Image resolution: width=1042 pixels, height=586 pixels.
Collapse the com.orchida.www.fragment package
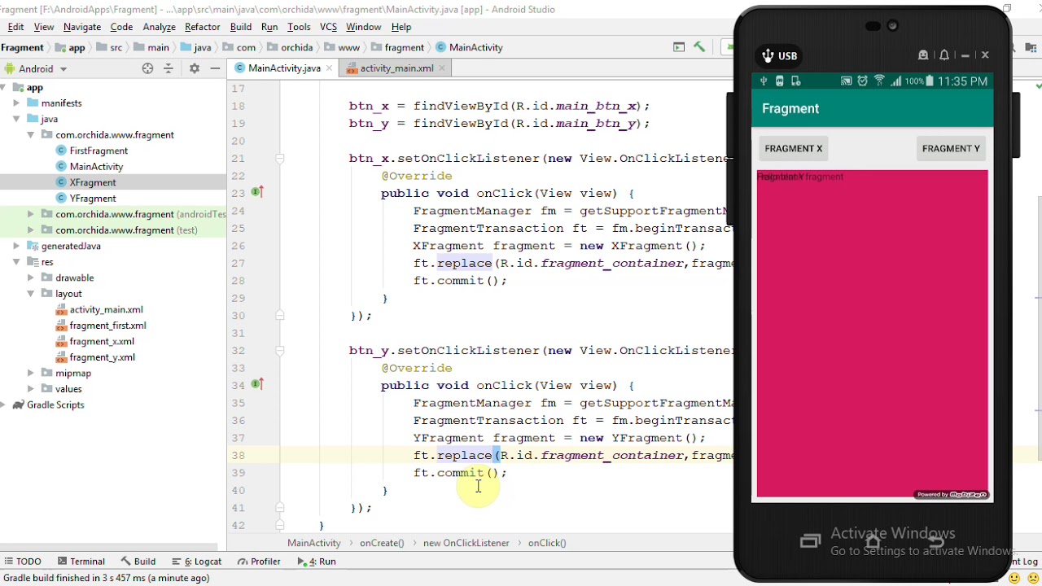click(x=30, y=135)
